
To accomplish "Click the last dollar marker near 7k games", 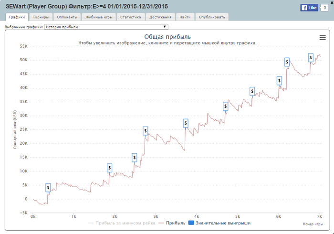I will click(311, 57).
